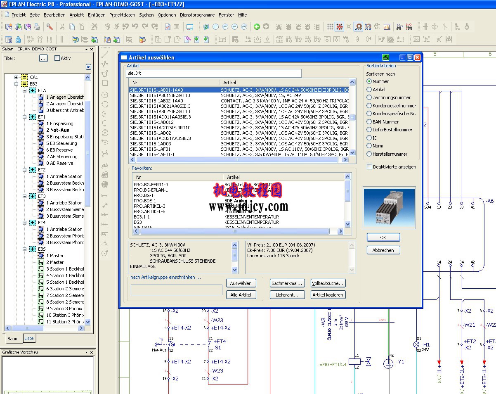Select Herstellernummer sort option
This screenshot has height=394, width=496.
(x=369, y=154)
